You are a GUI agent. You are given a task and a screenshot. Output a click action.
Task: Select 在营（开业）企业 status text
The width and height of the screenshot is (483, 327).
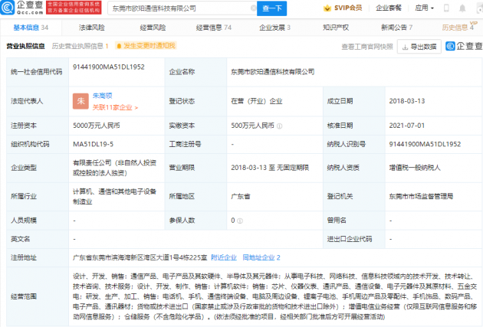coord(256,101)
